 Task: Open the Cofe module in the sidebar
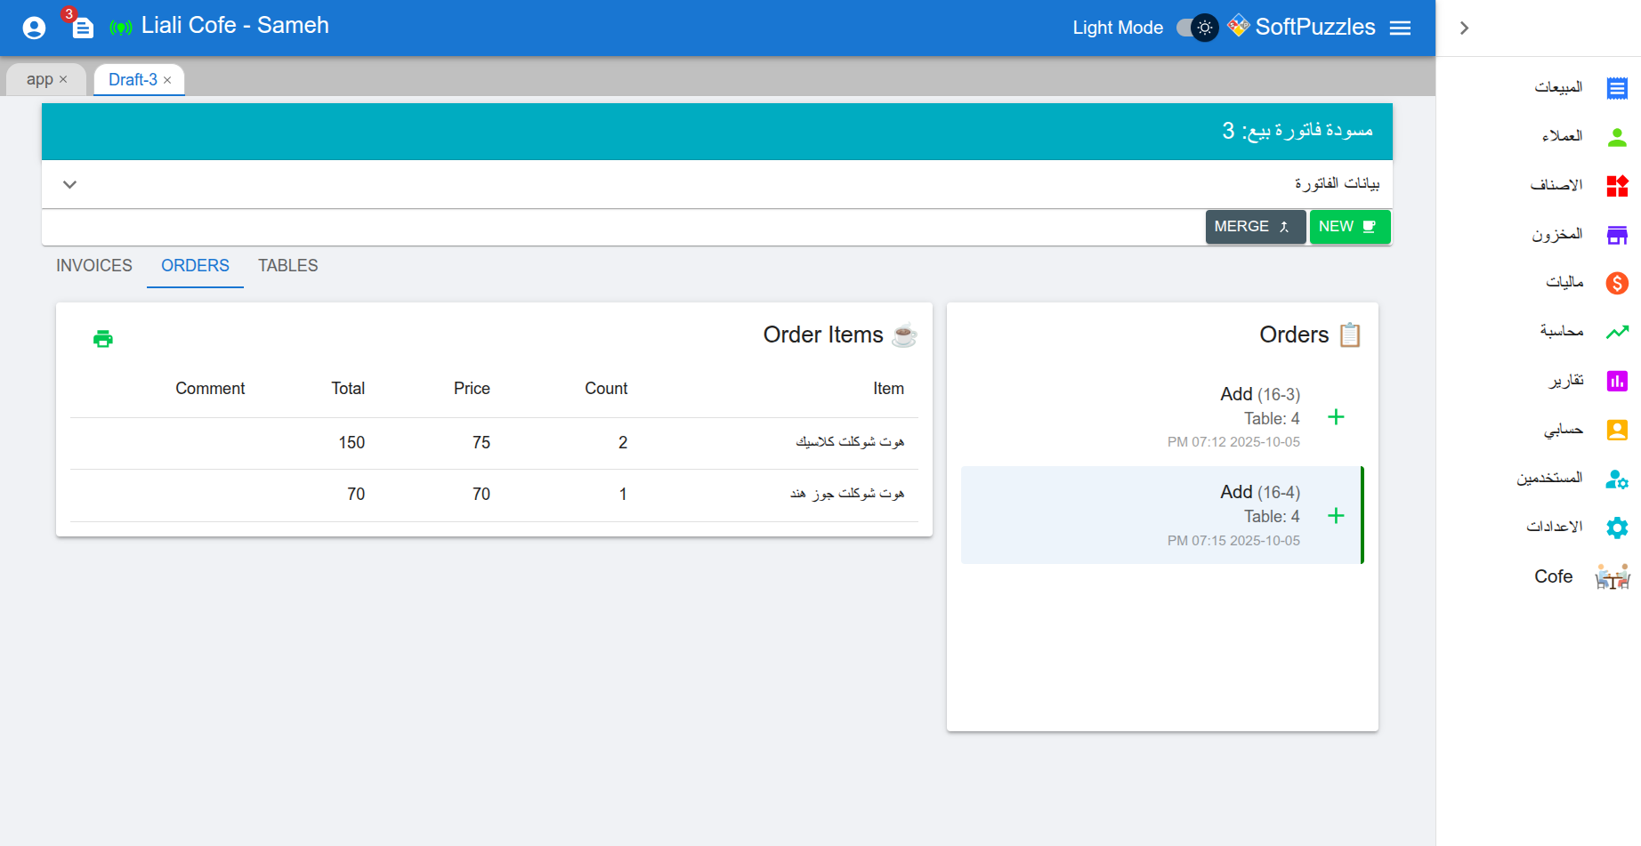(x=1612, y=576)
